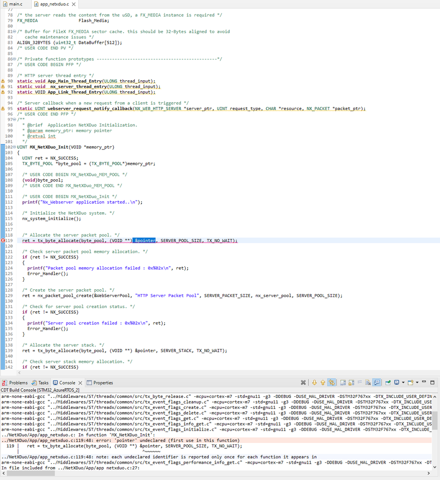The height and width of the screenshot is (480, 440).
Task: Click the console horizontal scrollbar thumb
Action: click(x=31, y=473)
